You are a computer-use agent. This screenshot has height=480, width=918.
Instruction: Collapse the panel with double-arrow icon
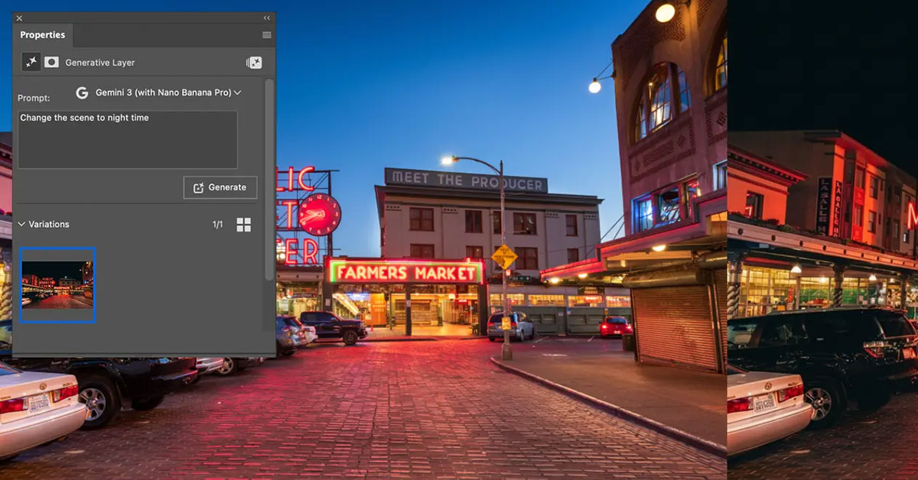(267, 18)
